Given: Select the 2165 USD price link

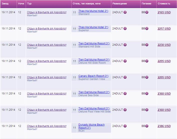Looking at the screenshot, I should [x=164, y=12].
